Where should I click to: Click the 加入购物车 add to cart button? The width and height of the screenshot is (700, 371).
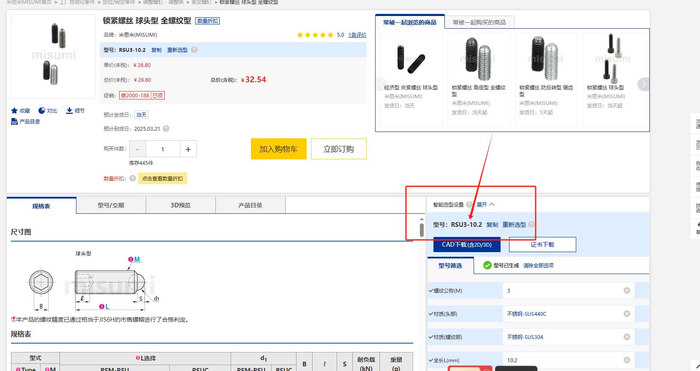(x=278, y=149)
